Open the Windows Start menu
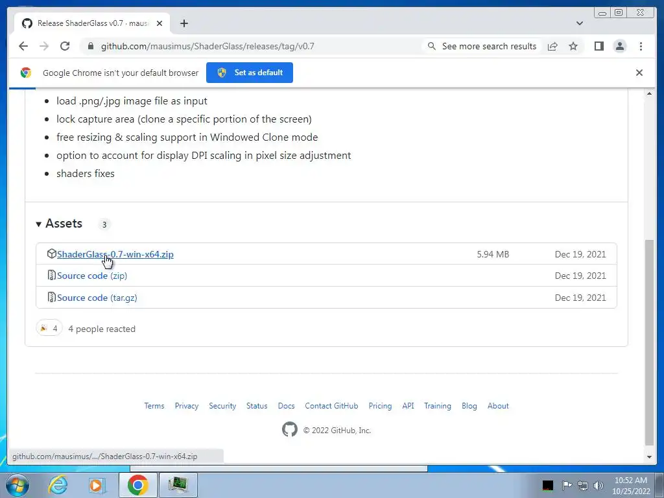The height and width of the screenshot is (498, 664). click(x=18, y=485)
